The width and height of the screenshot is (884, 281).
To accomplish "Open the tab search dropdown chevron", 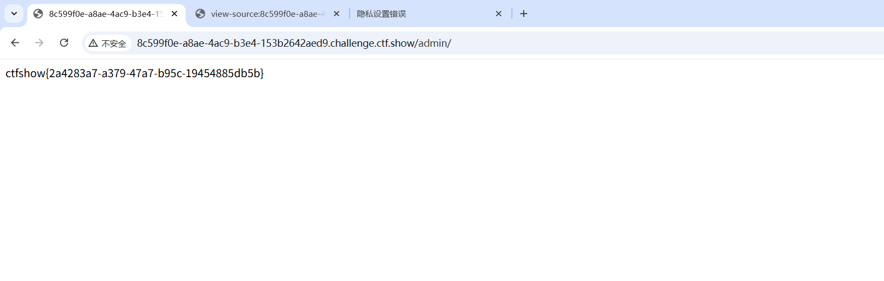I will pyautogui.click(x=14, y=14).
